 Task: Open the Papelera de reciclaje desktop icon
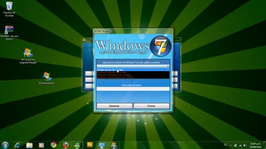[9, 9]
